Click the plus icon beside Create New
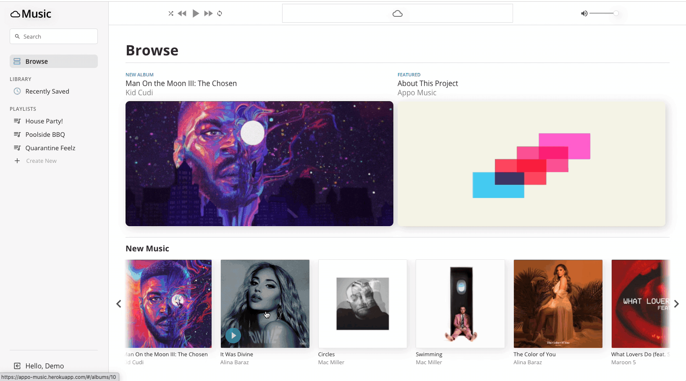Image resolution: width=686 pixels, height=381 pixels. 17,161
